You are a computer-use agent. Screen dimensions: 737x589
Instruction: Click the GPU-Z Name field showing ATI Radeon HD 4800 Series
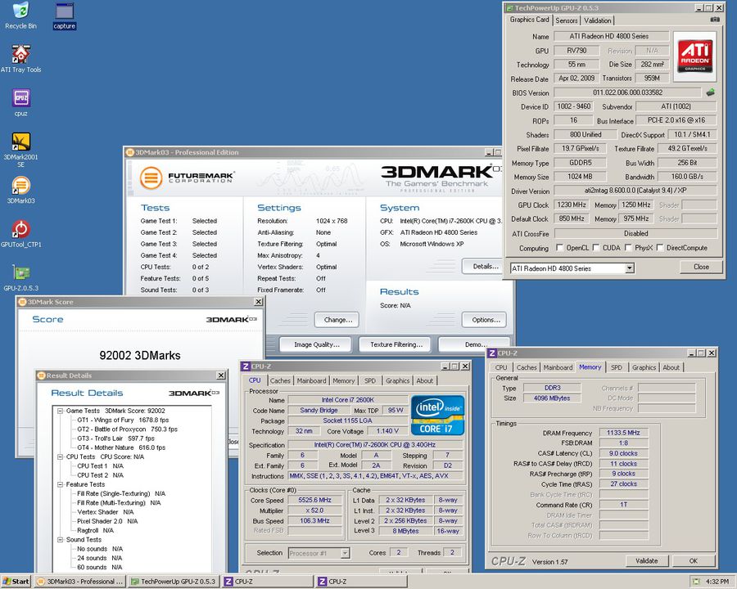coord(611,36)
